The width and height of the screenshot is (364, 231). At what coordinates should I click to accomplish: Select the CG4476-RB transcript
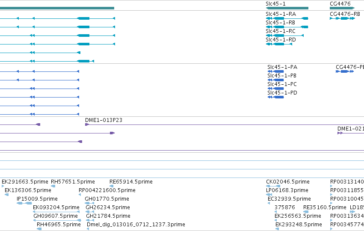pos(343,18)
